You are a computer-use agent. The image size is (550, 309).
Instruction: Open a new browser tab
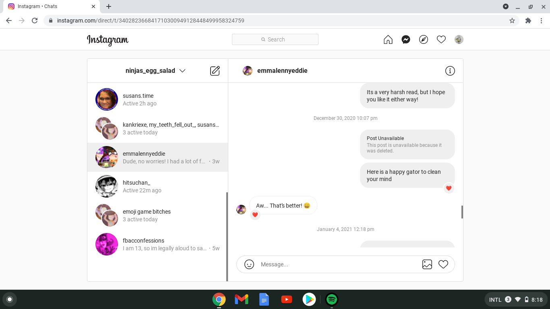coord(109,6)
